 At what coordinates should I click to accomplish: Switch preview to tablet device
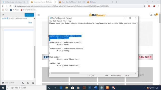28,83
